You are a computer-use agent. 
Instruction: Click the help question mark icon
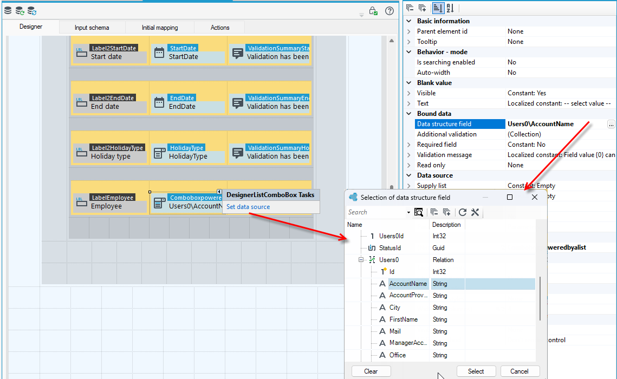tap(389, 11)
